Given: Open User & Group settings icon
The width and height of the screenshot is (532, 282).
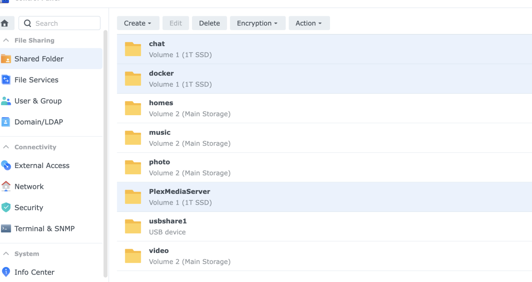Looking at the screenshot, I should tap(6, 101).
